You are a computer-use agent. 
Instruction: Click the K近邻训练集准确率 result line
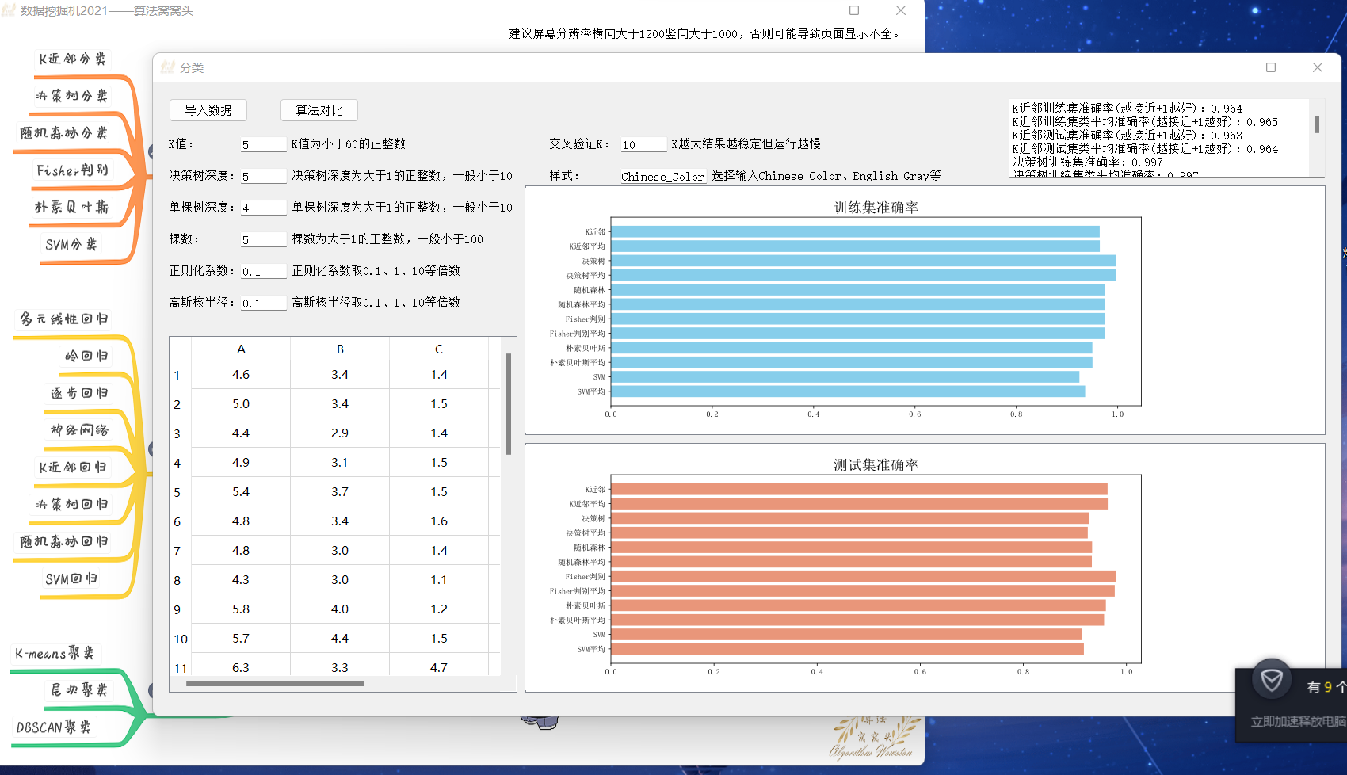[x=1127, y=109]
